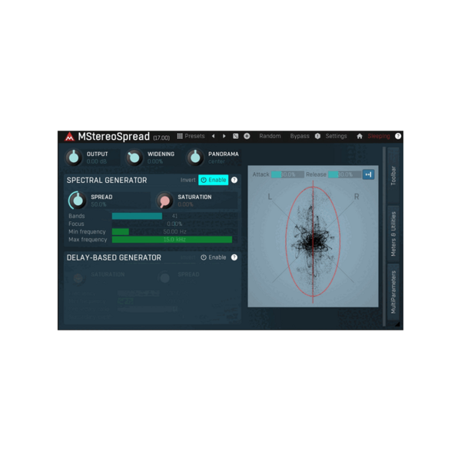Toggle Invert in Spectral Generator
This screenshot has width=461, height=461.
[x=188, y=180]
